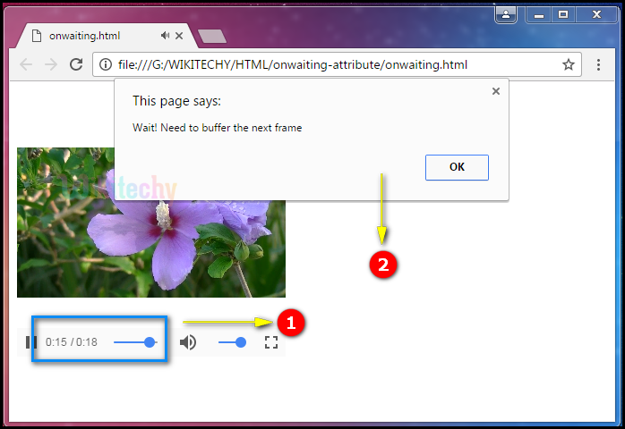Open a new browser tab

tap(211, 37)
